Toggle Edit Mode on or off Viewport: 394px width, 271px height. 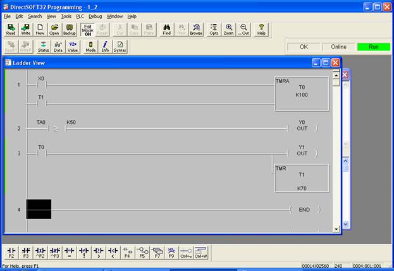[x=88, y=29]
